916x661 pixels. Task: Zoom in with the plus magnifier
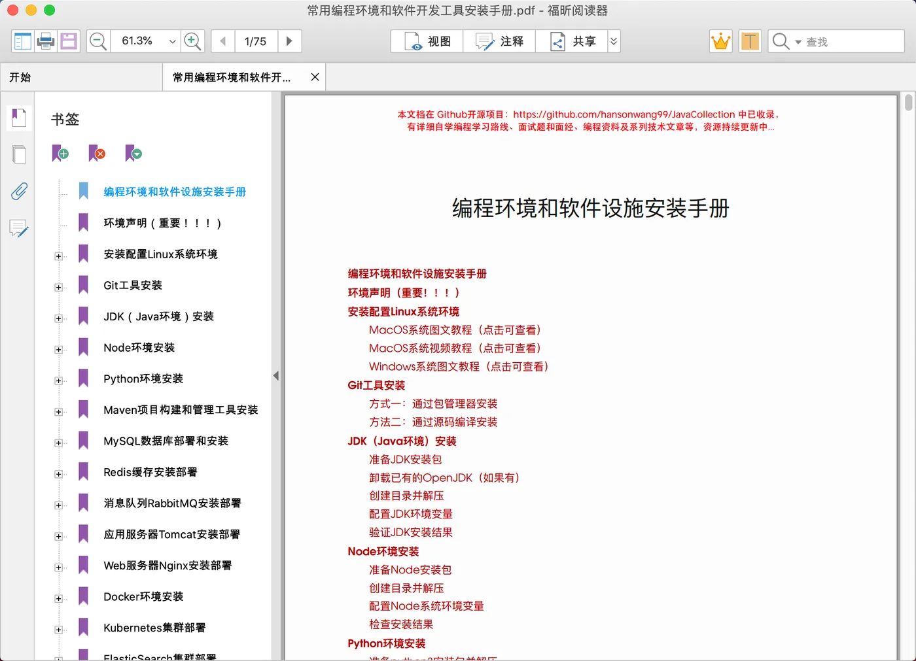coord(192,41)
